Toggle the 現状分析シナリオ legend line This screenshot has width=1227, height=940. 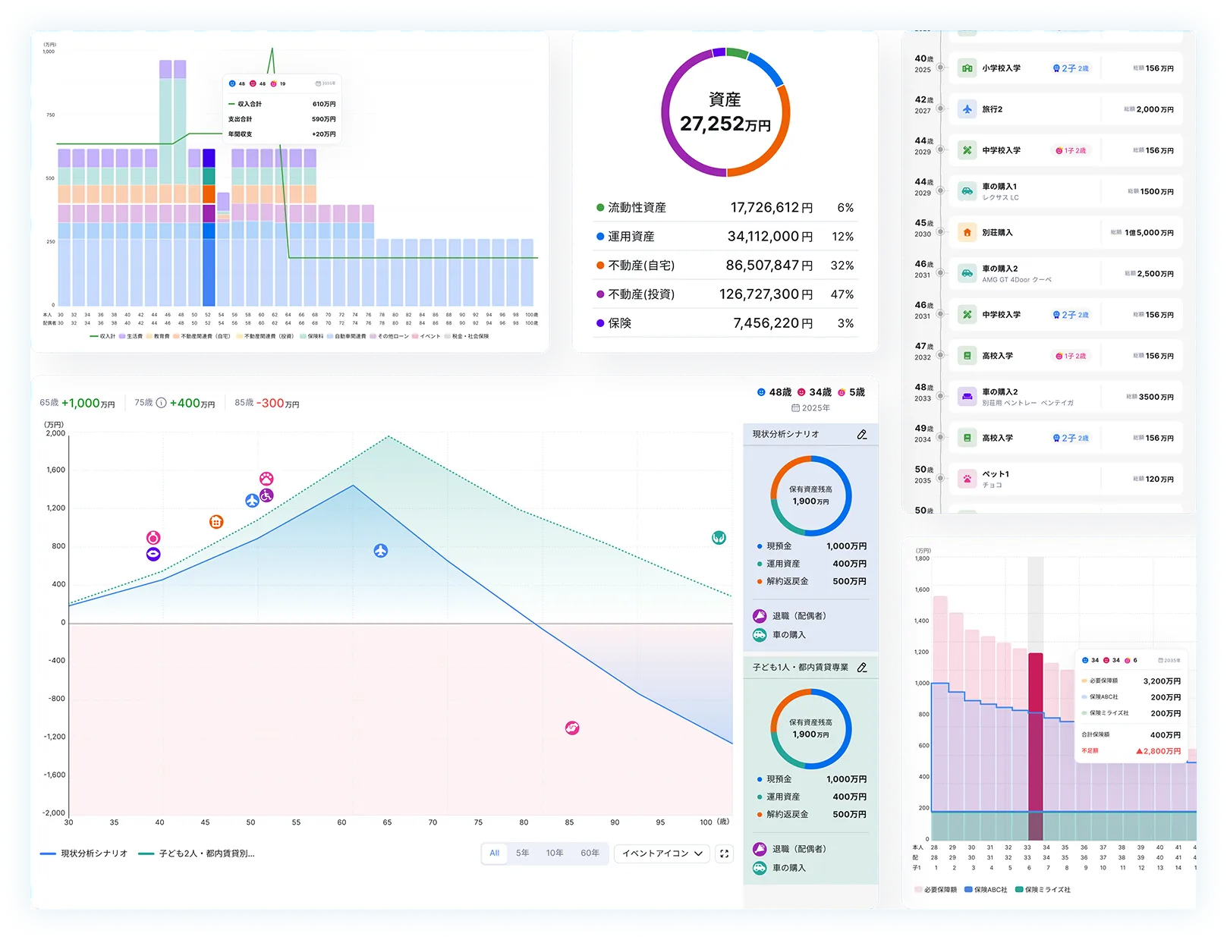83,854
